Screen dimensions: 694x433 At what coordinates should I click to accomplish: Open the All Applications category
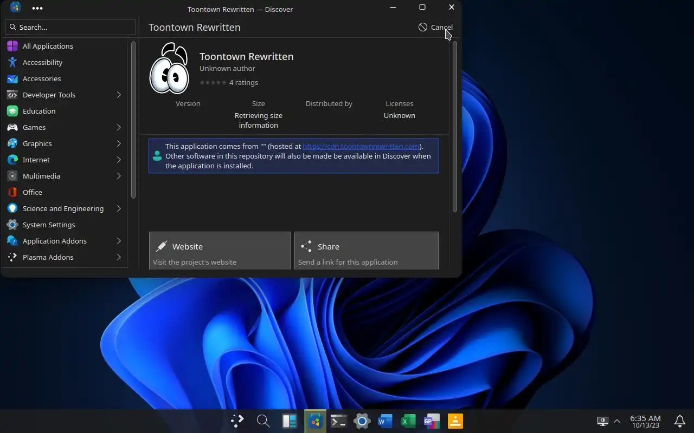(65, 46)
